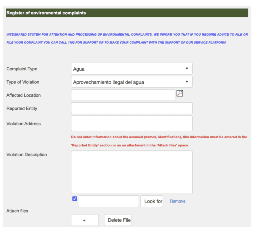Click the Violation Address label
Viewport: 256px width, 231px height.
tap(23, 124)
